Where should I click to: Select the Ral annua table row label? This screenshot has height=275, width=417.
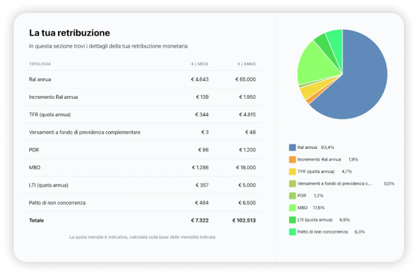[x=40, y=79]
